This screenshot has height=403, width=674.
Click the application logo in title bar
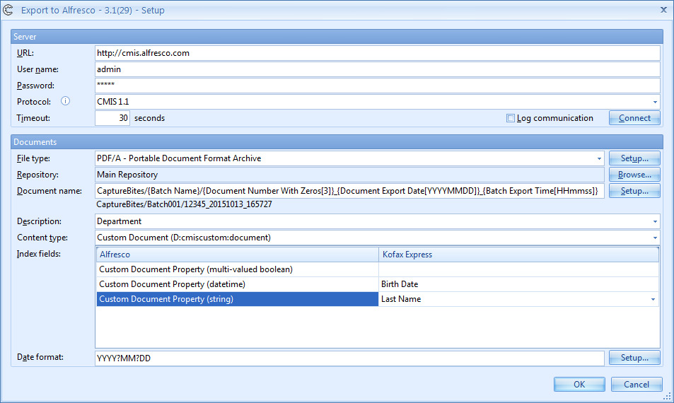pyautogui.click(x=9, y=11)
